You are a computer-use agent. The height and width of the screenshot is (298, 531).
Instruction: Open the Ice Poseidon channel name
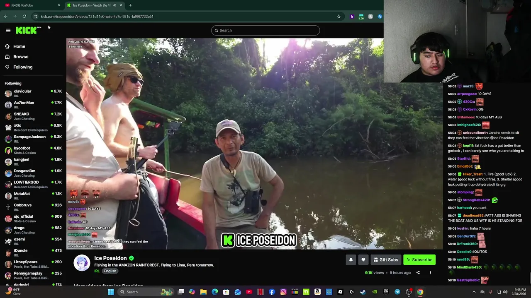point(110,258)
